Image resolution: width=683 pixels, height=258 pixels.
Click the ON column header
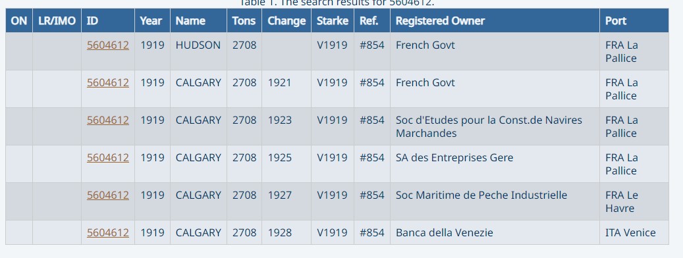pyautogui.click(x=18, y=20)
